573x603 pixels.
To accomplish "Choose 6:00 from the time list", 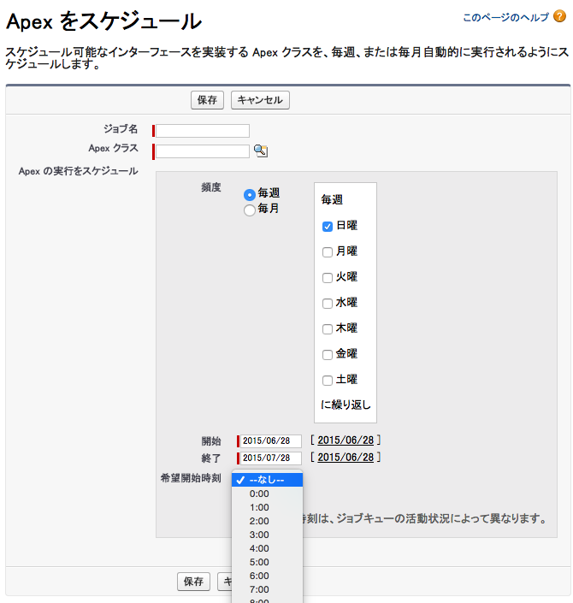I will 268,576.
